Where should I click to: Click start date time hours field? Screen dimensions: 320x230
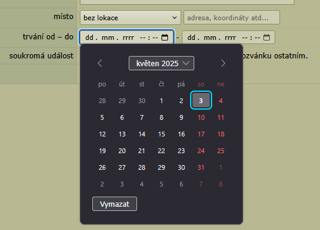pyautogui.click(x=142, y=38)
